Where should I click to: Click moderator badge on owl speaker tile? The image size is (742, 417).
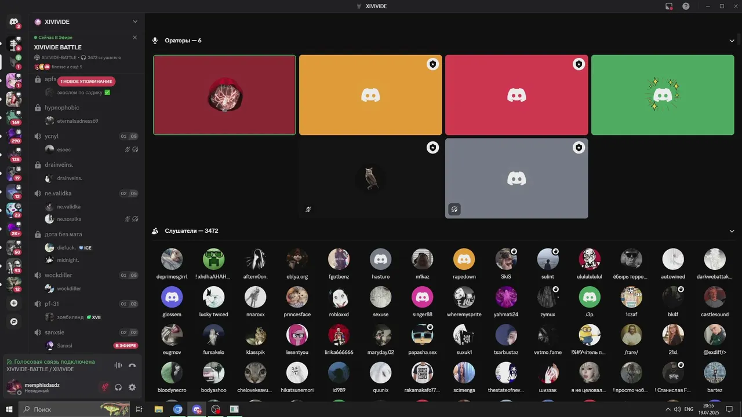point(432,148)
